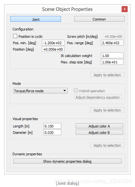Open the Torque/force mode dropdown
The image size is (135, 187).
(40, 91)
